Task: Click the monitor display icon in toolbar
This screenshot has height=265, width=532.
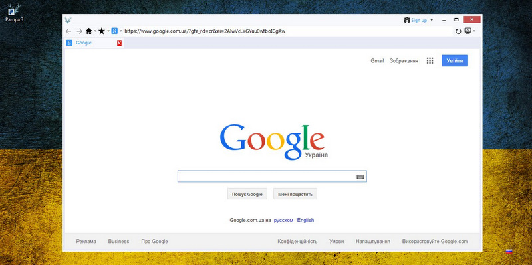Action: [467, 31]
